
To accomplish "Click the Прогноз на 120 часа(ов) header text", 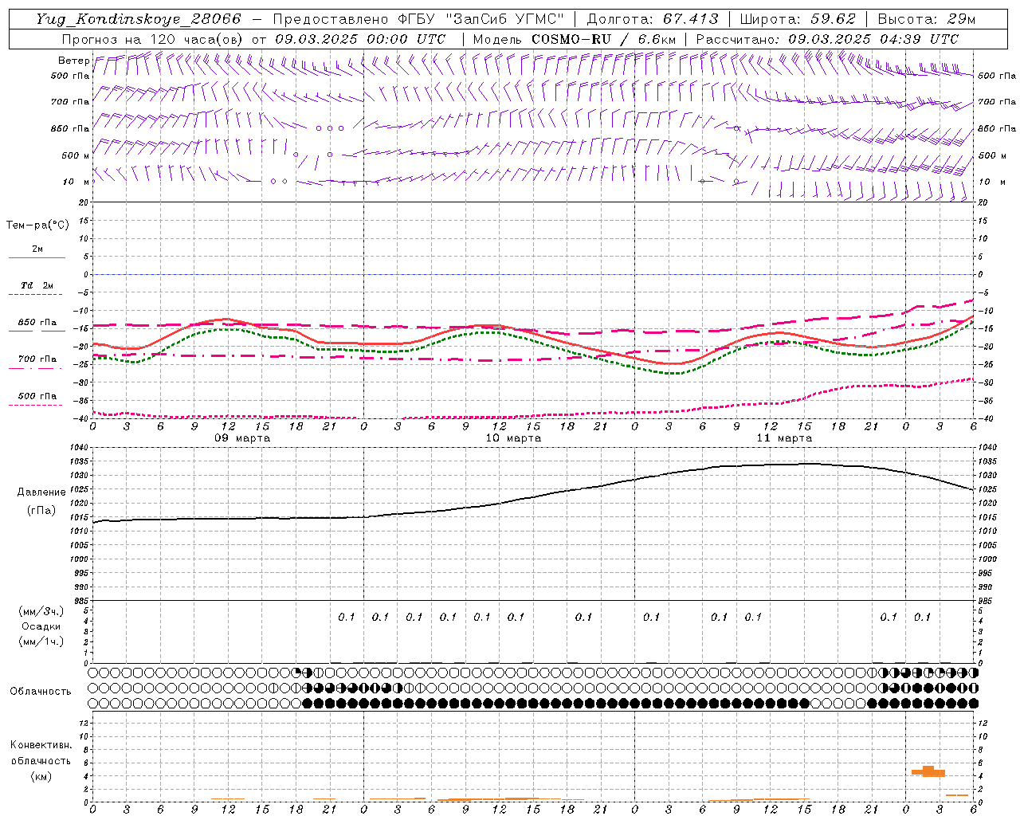I will pyautogui.click(x=153, y=39).
